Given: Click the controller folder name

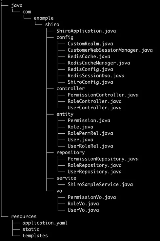Looking at the screenshot, I should tap(70, 89).
